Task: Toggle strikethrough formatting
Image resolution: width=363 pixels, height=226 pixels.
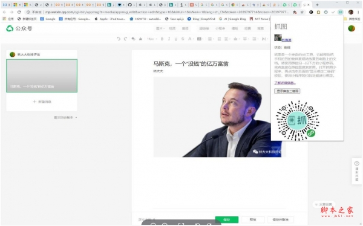Action: tap(183, 39)
